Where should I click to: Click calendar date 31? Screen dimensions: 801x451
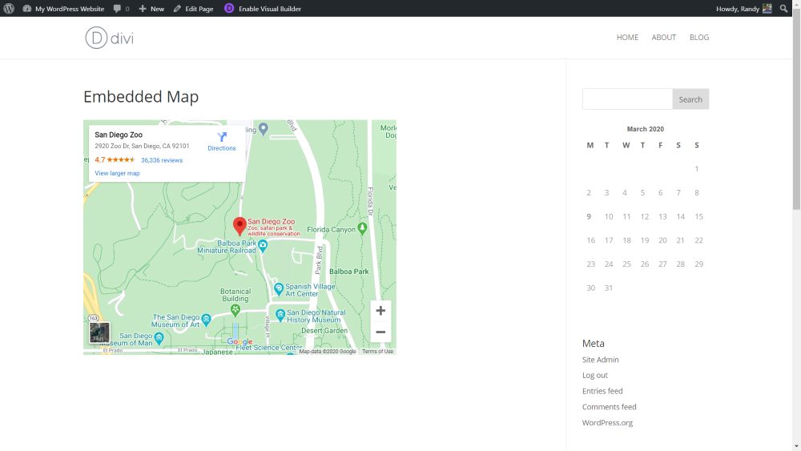click(609, 288)
